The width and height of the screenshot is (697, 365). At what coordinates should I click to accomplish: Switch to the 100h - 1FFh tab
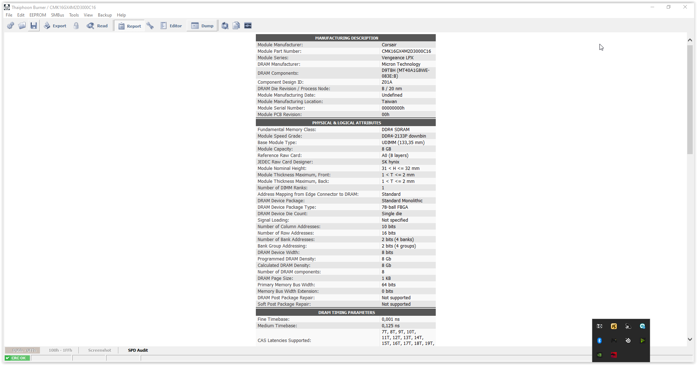(x=60, y=350)
